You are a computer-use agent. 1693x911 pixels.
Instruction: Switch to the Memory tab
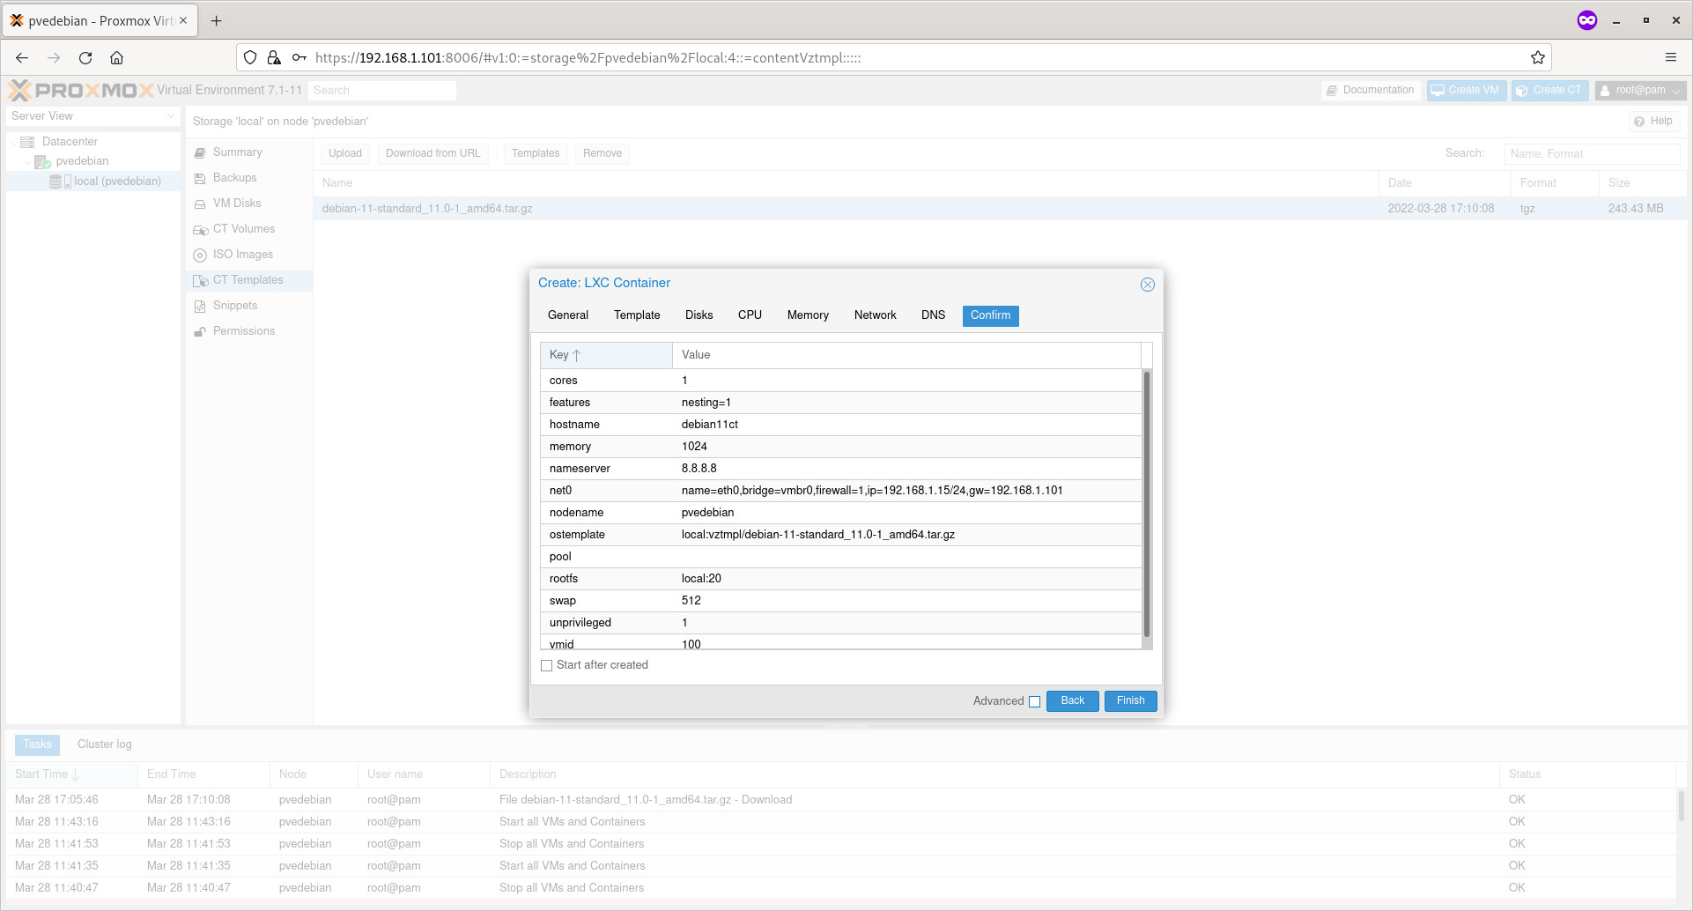[808, 315]
